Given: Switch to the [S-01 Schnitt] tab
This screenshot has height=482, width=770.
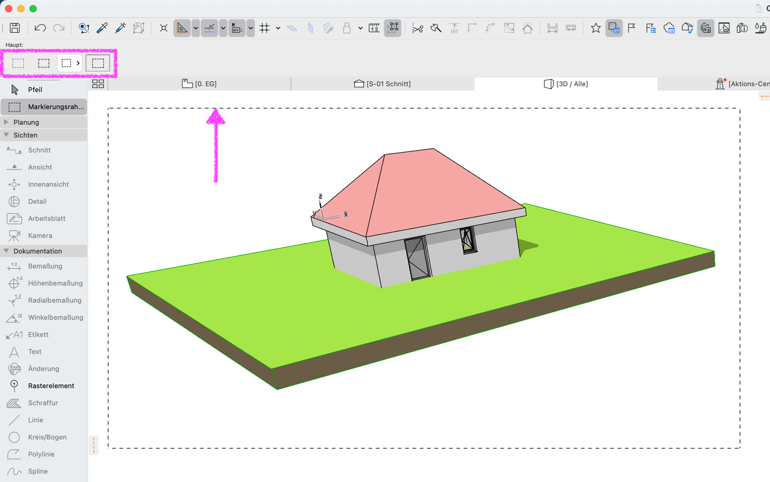Looking at the screenshot, I should pyautogui.click(x=383, y=84).
